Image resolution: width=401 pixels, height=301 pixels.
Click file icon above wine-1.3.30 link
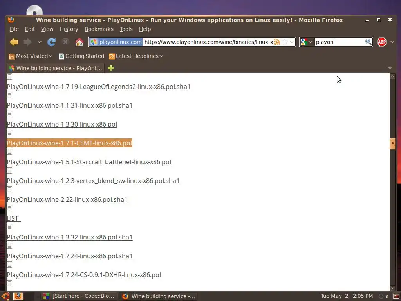point(9,114)
